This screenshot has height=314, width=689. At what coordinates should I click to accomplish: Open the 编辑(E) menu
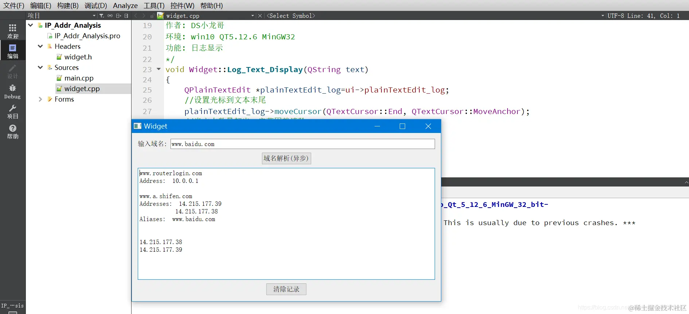(x=40, y=5)
